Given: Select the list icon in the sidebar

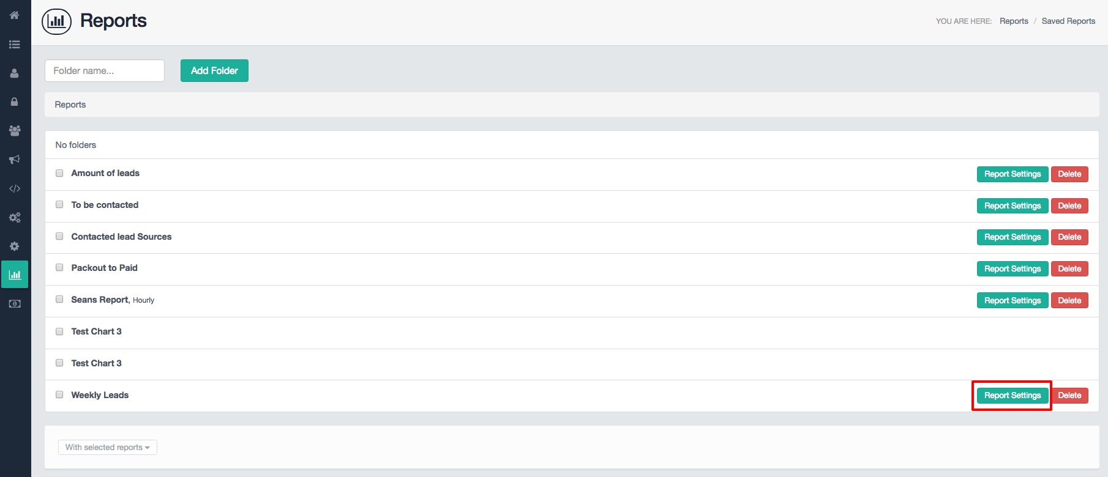Looking at the screenshot, I should tap(14, 44).
